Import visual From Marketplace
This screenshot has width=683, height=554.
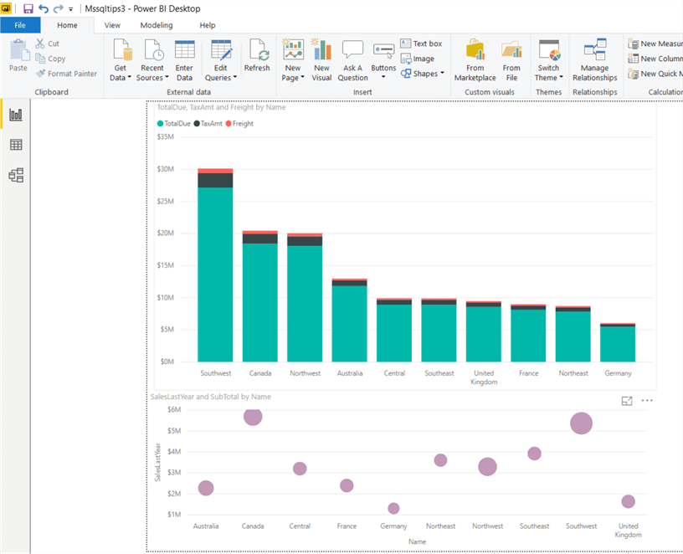[475, 60]
